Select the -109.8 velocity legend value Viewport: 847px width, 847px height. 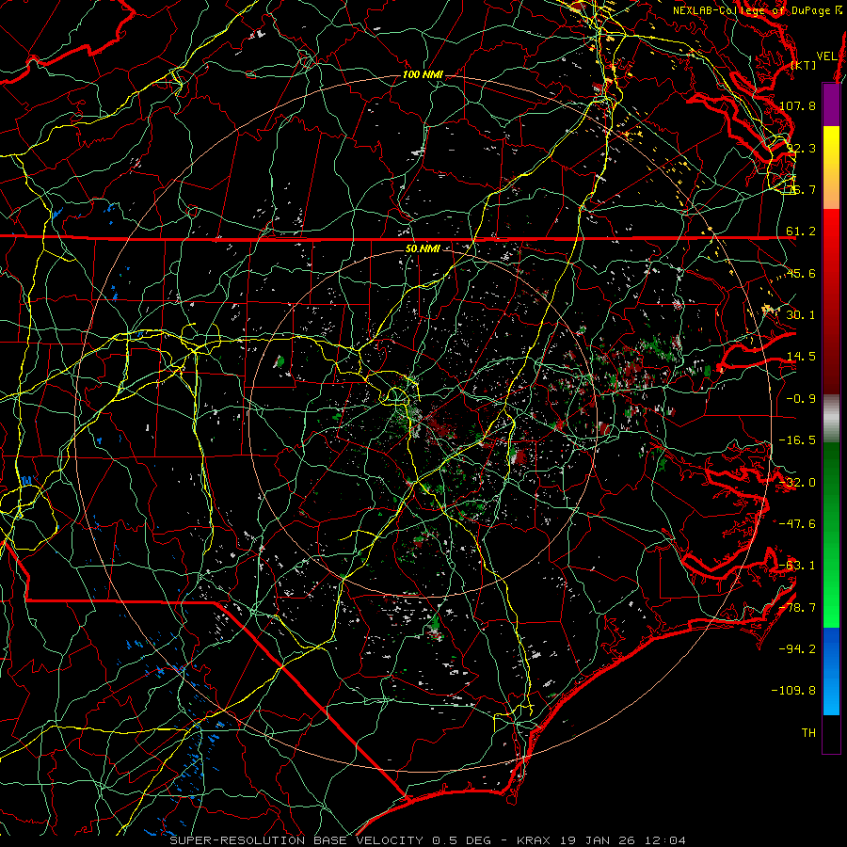[x=793, y=691]
